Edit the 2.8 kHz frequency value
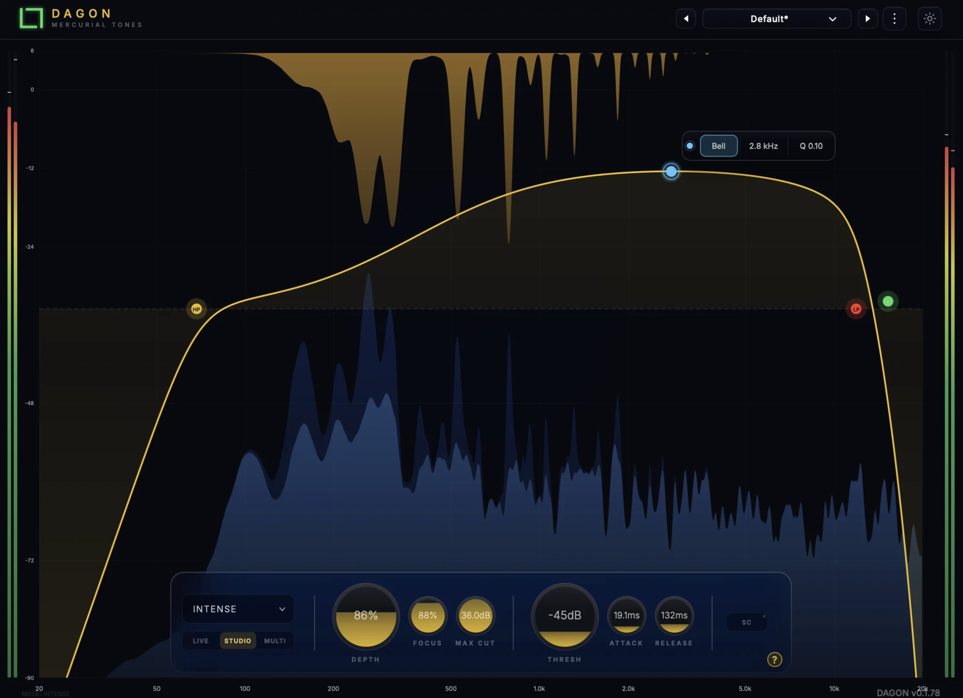 763,146
